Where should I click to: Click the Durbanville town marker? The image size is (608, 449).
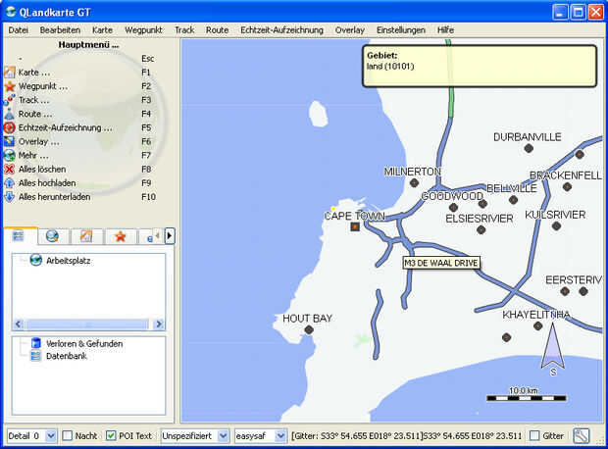(x=529, y=148)
